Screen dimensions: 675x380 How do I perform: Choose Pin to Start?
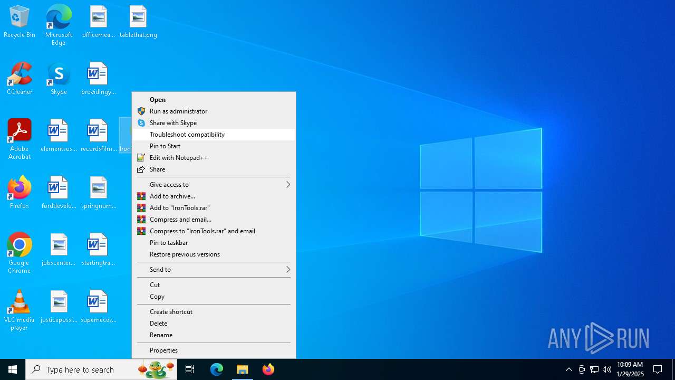coord(214,146)
